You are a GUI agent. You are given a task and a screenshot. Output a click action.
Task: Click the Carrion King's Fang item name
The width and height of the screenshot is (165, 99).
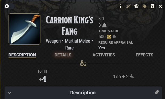pos(69,25)
